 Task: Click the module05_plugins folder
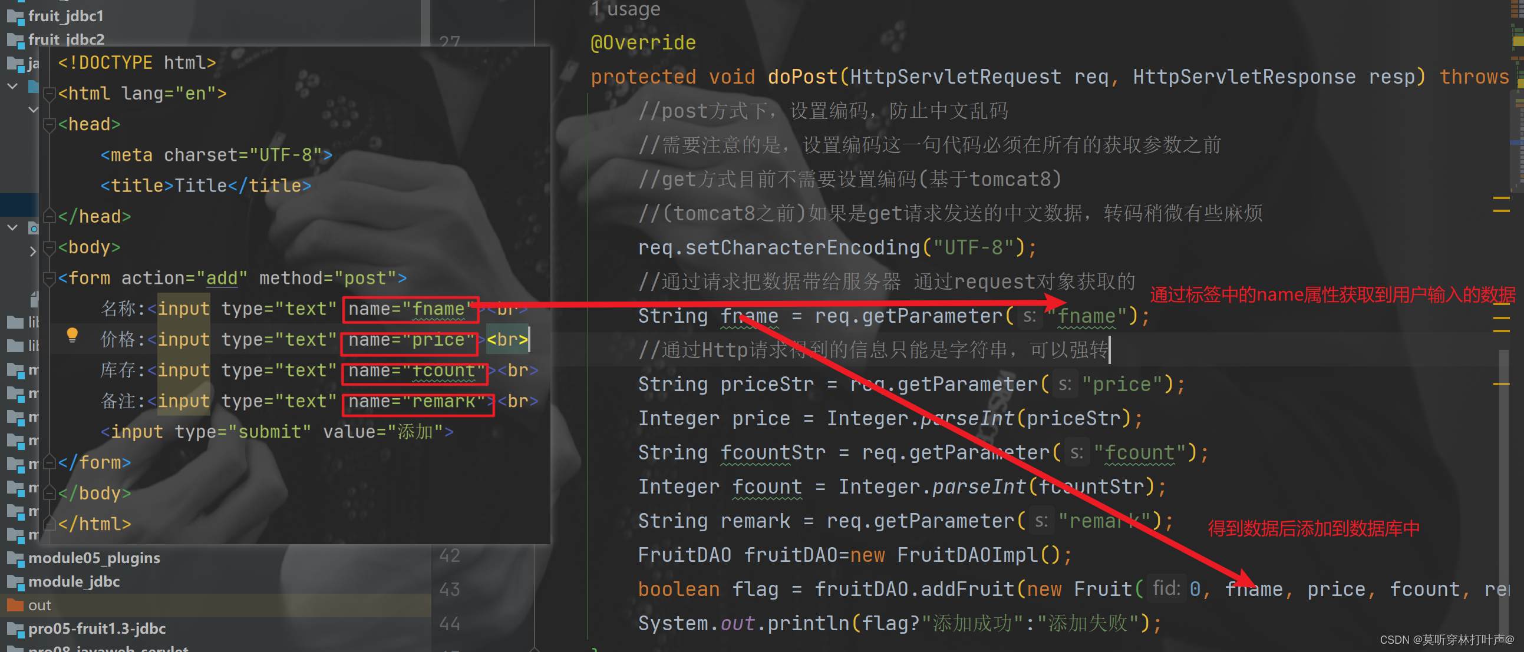[x=95, y=559]
